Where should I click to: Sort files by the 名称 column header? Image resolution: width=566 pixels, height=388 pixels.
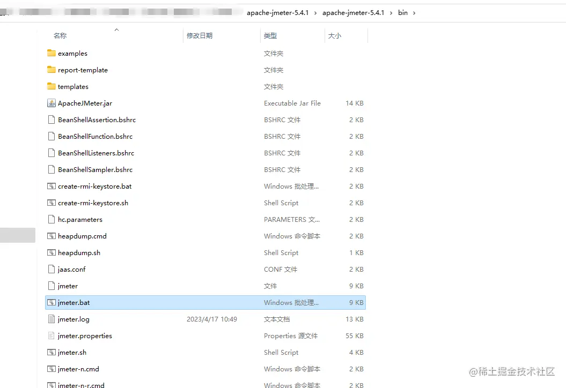click(60, 36)
